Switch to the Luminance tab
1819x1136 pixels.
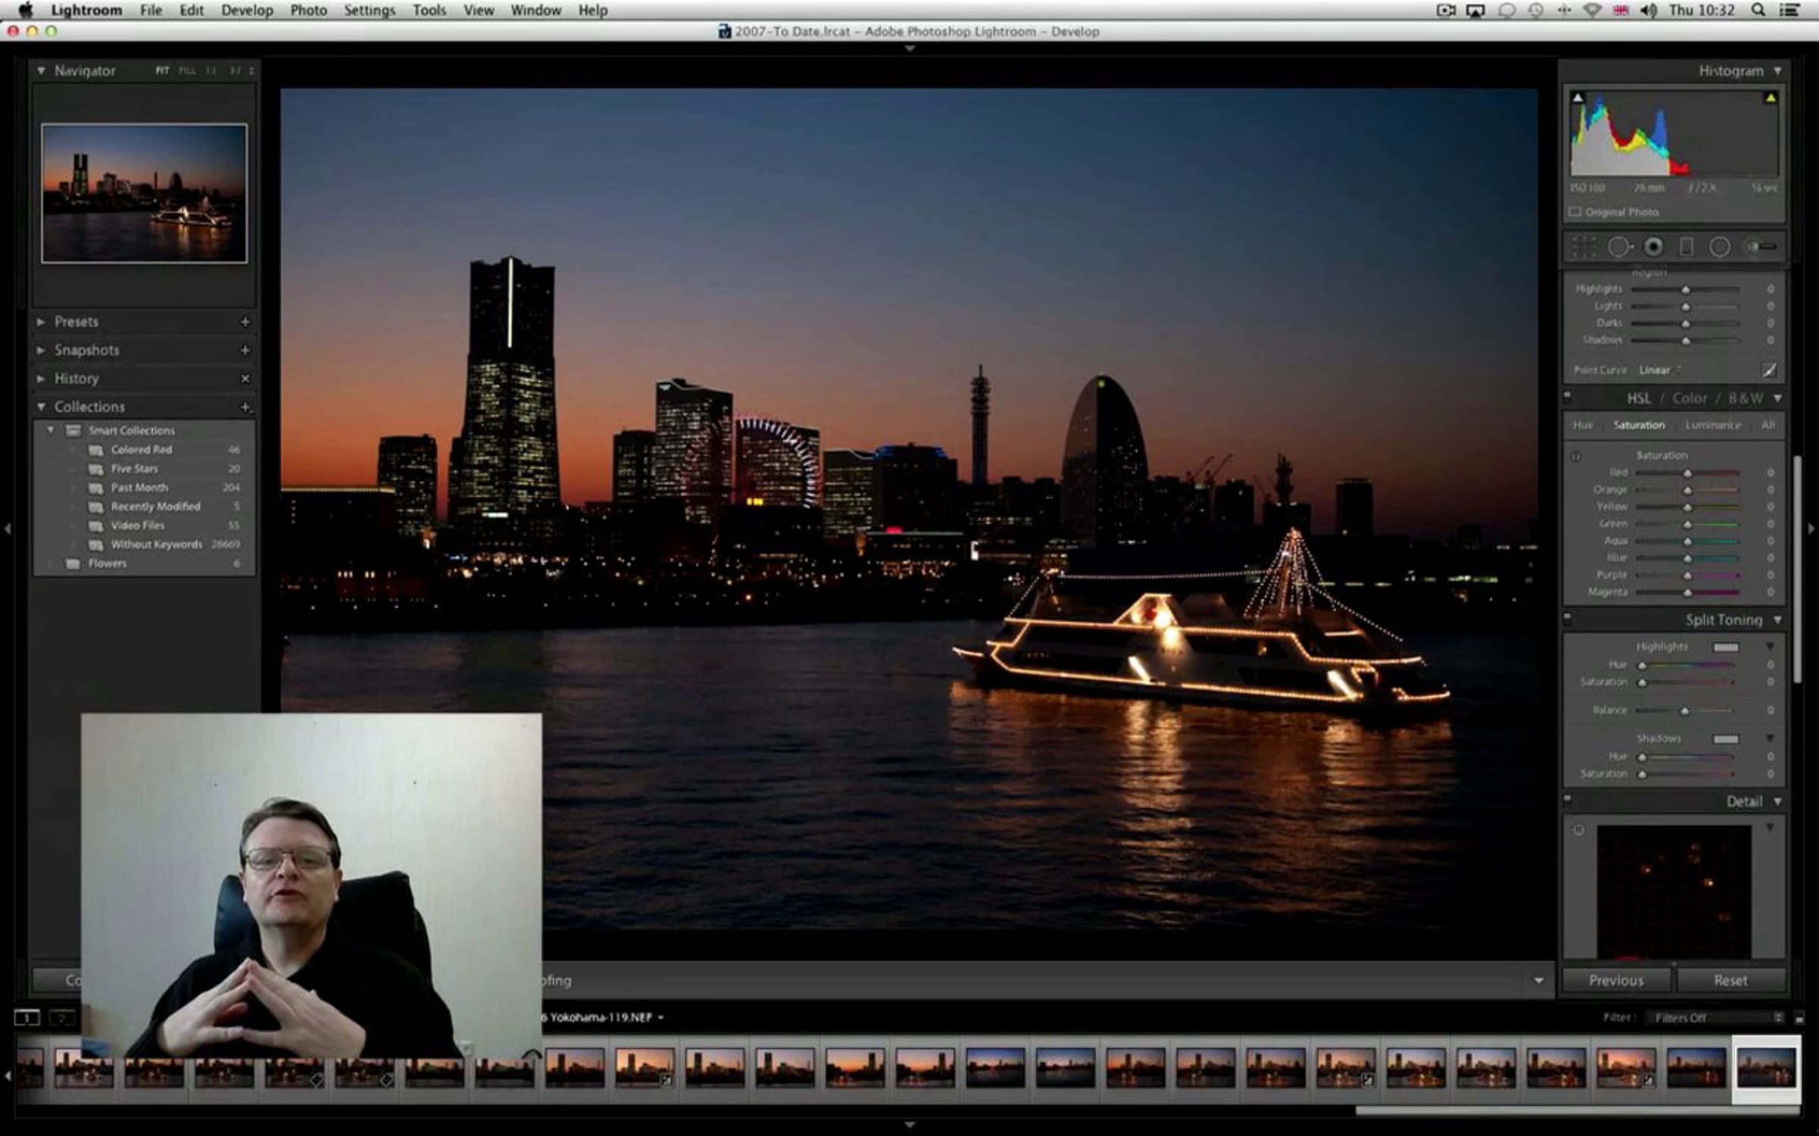click(x=1713, y=425)
